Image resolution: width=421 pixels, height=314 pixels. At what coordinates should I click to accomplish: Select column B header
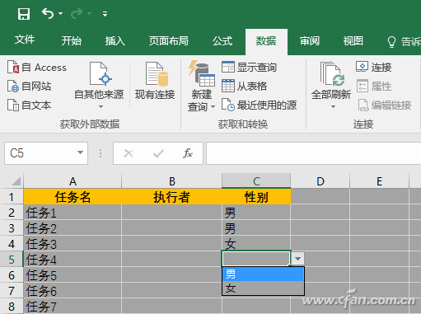(171, 181)
